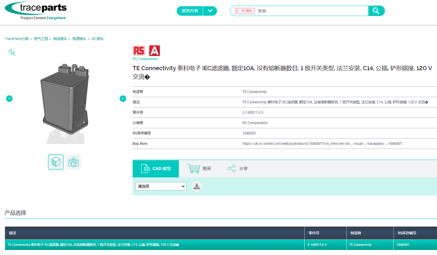Screen dimensions: 437x255
Task: Click the pin icon above product image
Action: tap(12, 52)
